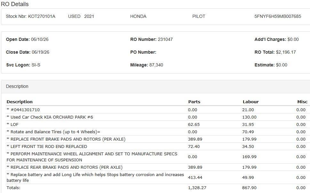Click the Replace battery line item

coord(158,177)
